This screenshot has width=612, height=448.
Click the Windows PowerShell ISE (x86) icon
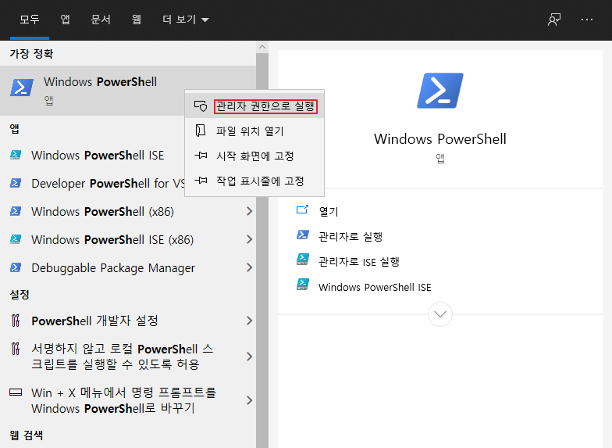(x=16, y=239)
